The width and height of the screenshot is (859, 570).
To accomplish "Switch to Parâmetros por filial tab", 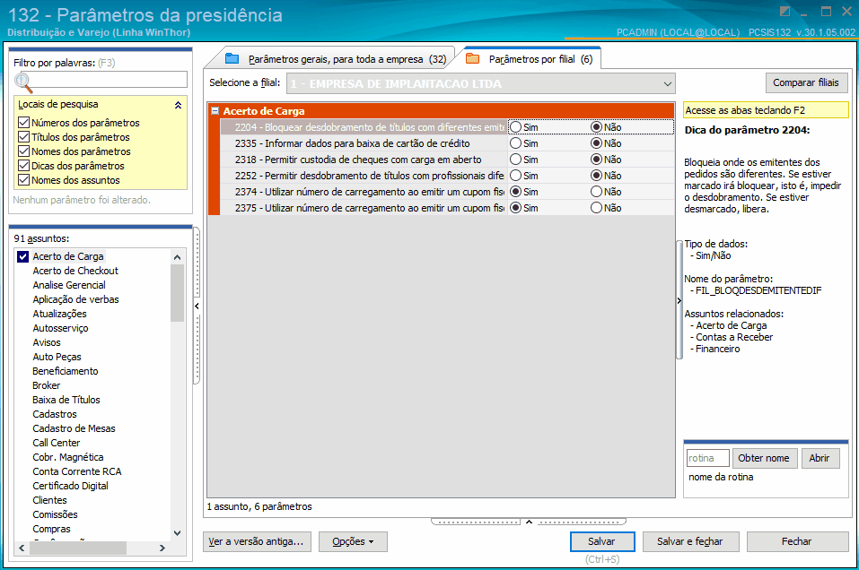I will tap(531, 59).
